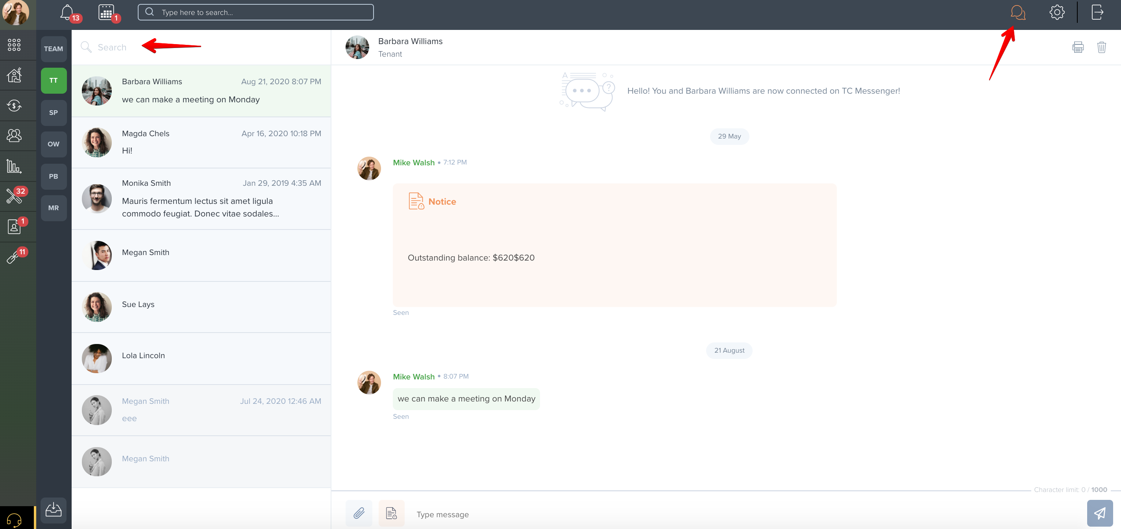Click the magnifier icon in conversation search
1121x529 pixels.
(86, 47)
